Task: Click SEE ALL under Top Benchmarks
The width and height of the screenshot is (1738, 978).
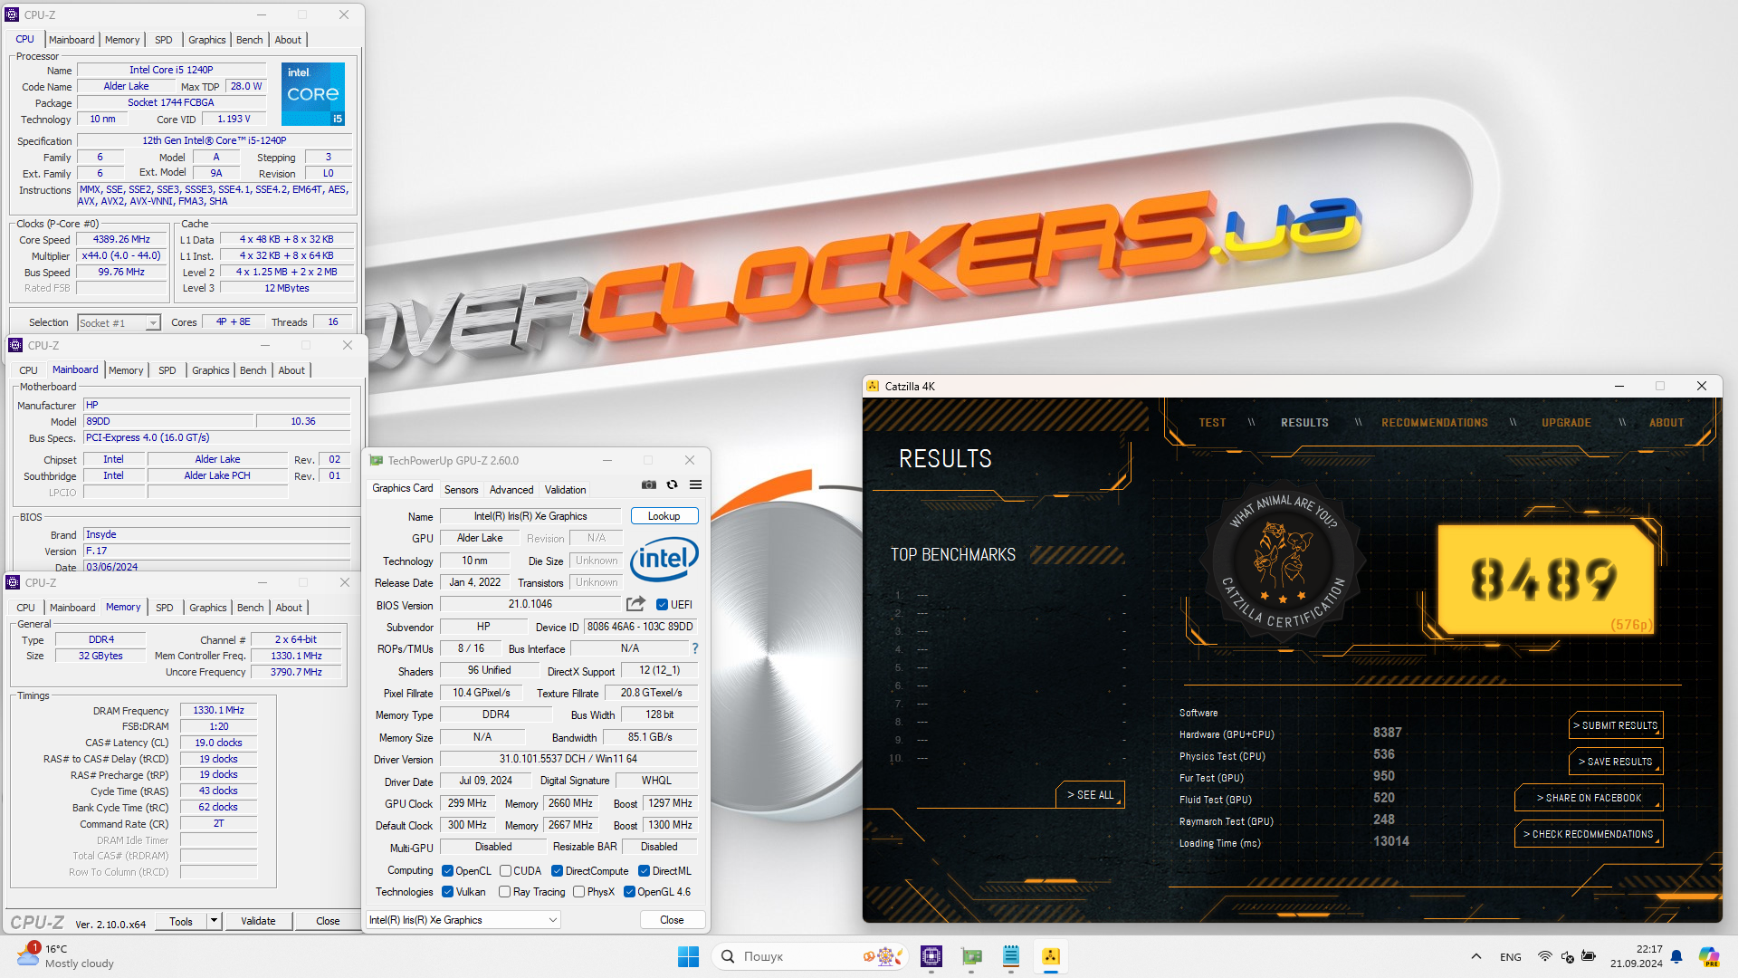Action: click(1090, 795)
